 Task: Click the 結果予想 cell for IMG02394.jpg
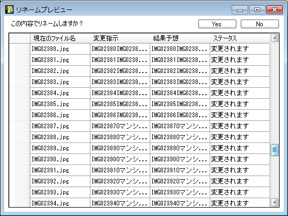[180, 202]
